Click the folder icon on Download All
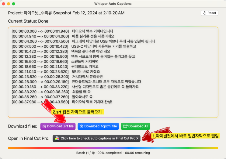The width and height of the screenshot is (226, 159). point(125,126)
